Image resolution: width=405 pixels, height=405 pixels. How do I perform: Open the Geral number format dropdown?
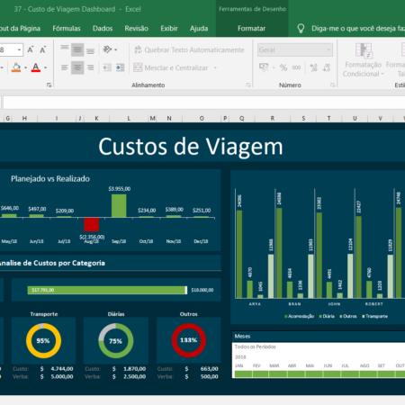(329, 49)
